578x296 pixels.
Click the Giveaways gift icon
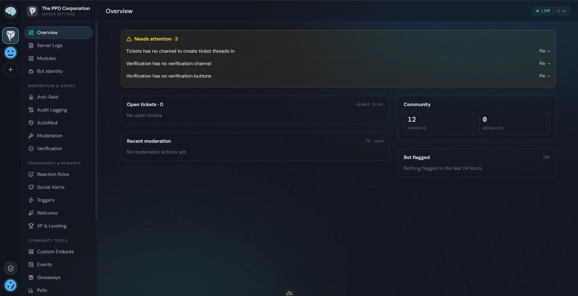point(31,278)
